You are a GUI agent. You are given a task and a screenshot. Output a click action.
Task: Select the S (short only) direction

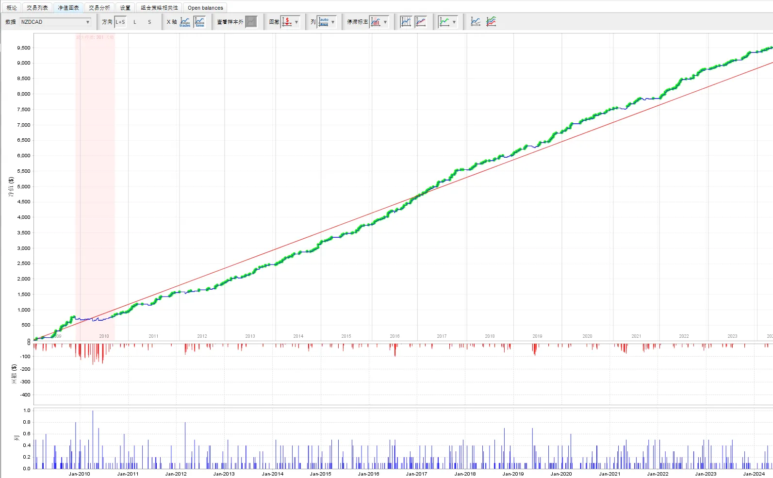[x=149, y=22]
